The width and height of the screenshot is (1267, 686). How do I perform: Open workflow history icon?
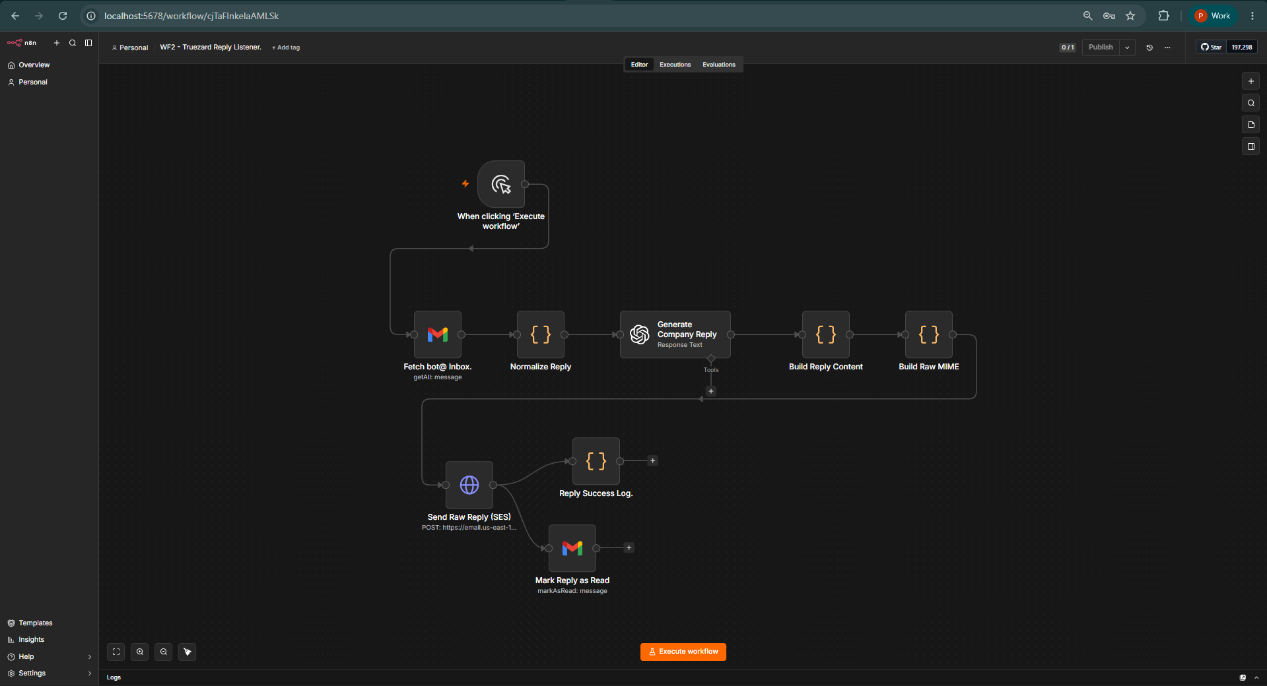(1149, 47)
